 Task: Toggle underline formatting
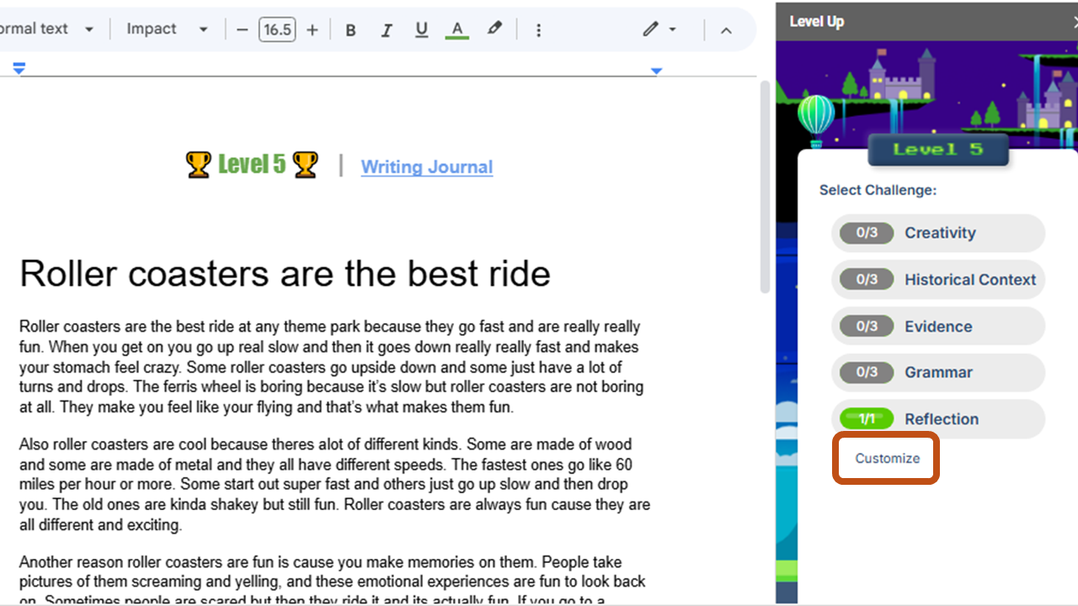(x=422, y=30)
